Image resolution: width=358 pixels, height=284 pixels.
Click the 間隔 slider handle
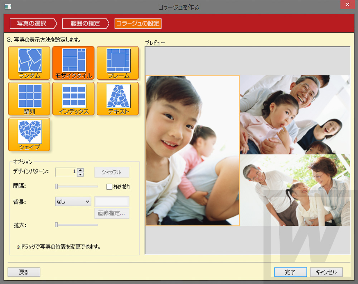click(57, 186)
